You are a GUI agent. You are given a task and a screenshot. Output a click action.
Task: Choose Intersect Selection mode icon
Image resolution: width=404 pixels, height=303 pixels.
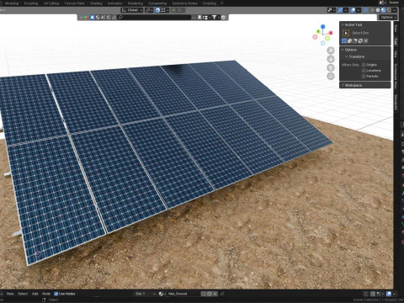click(365, 41)
